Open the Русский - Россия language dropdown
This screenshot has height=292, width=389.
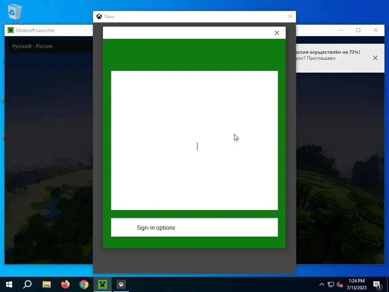[x=51, y=46]
